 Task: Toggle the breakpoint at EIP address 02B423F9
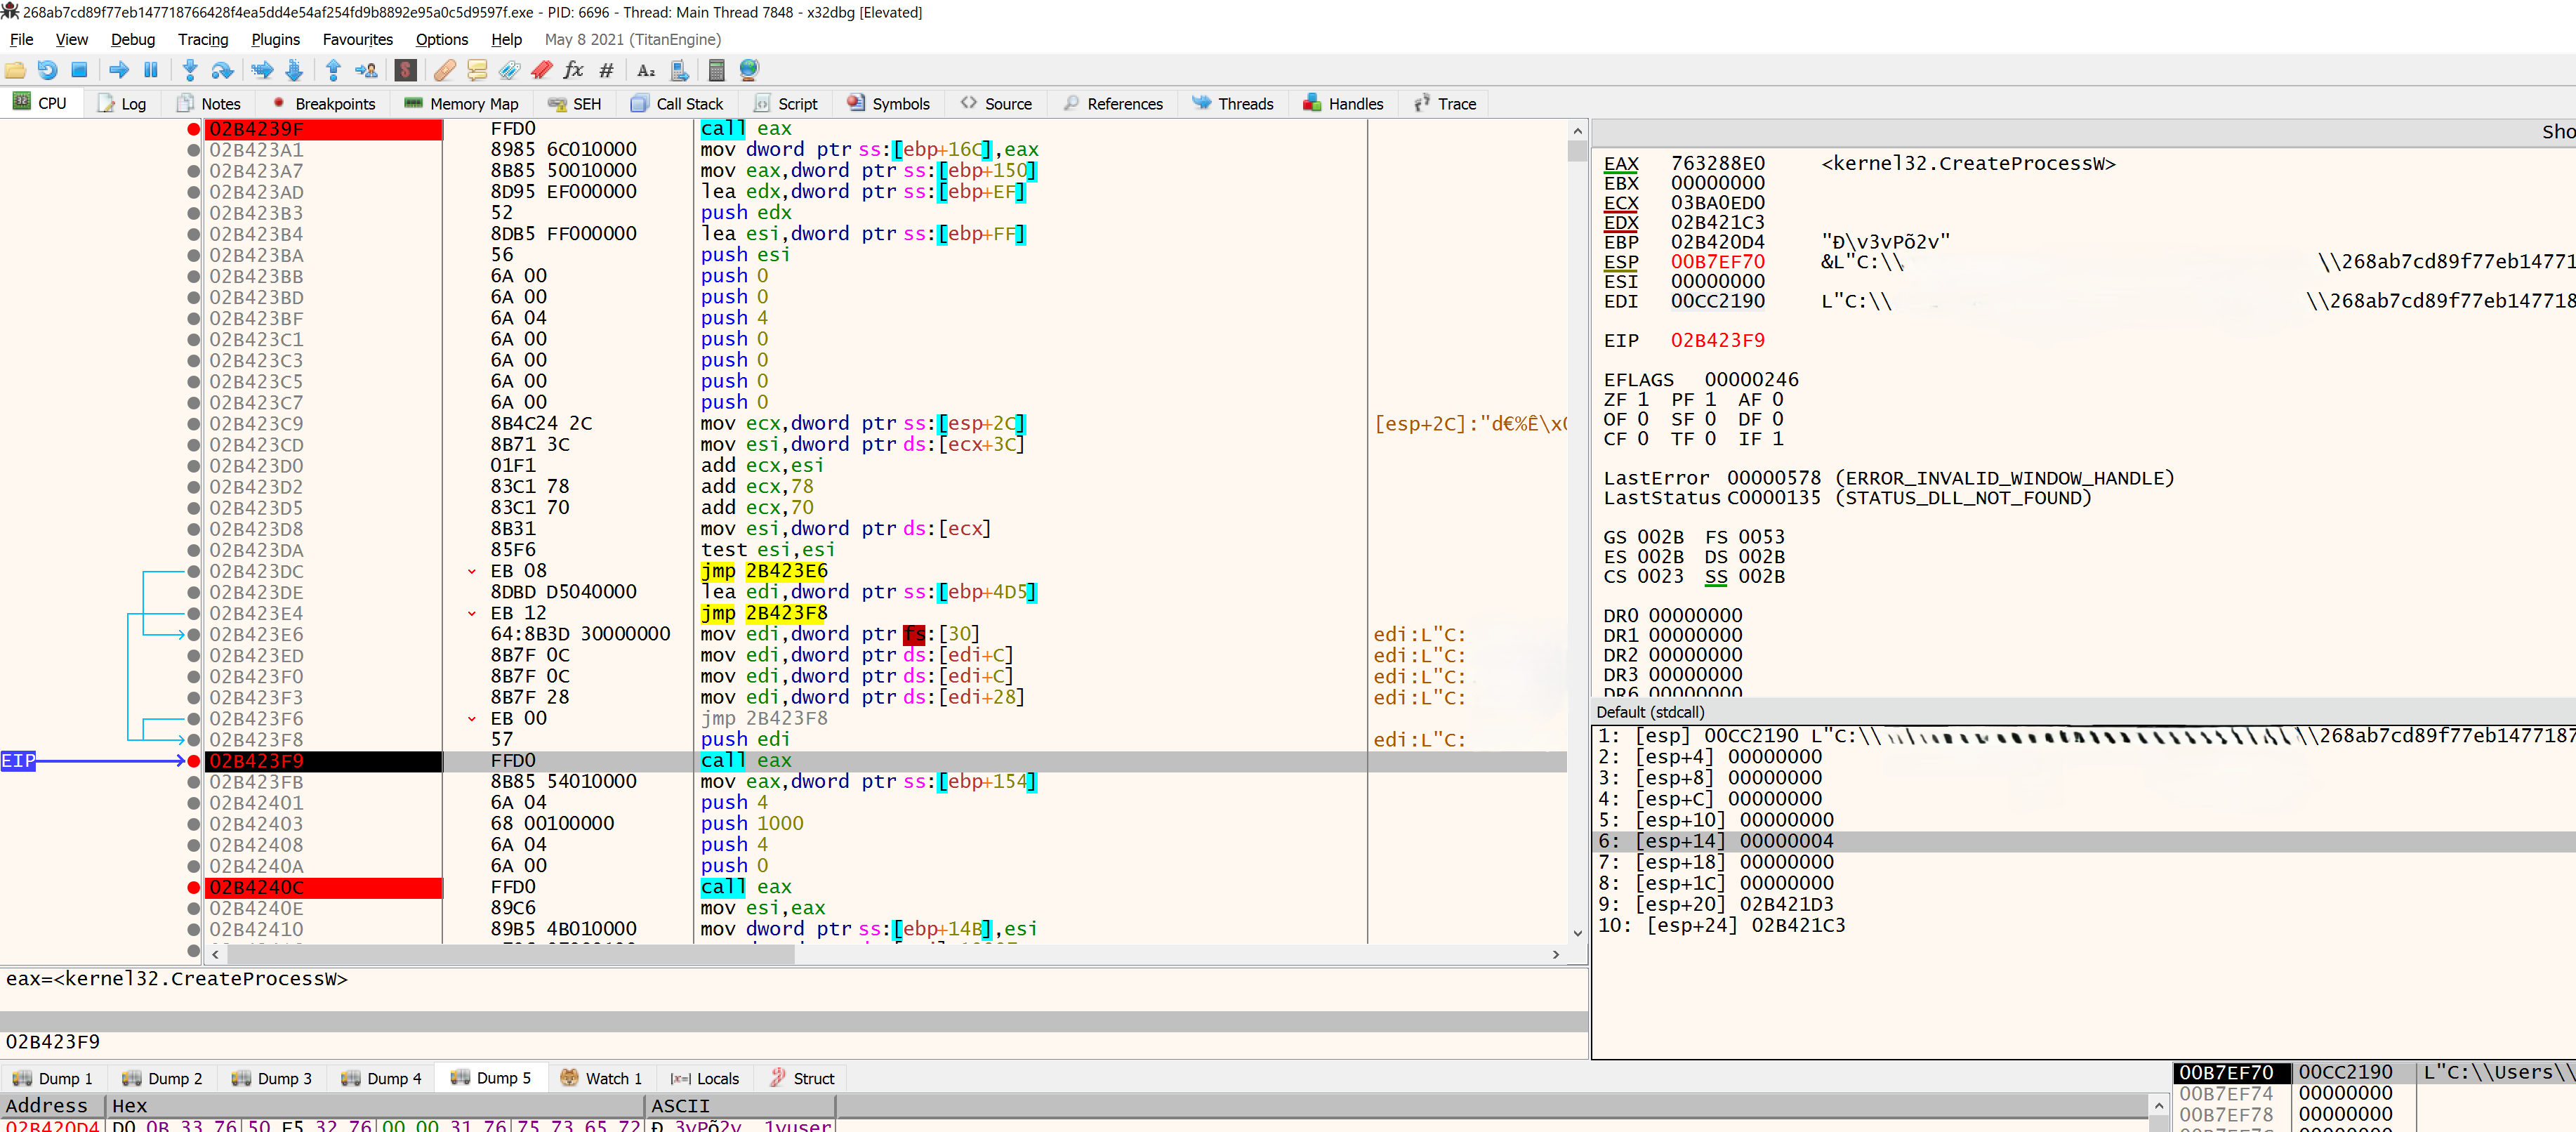[193, 761]
